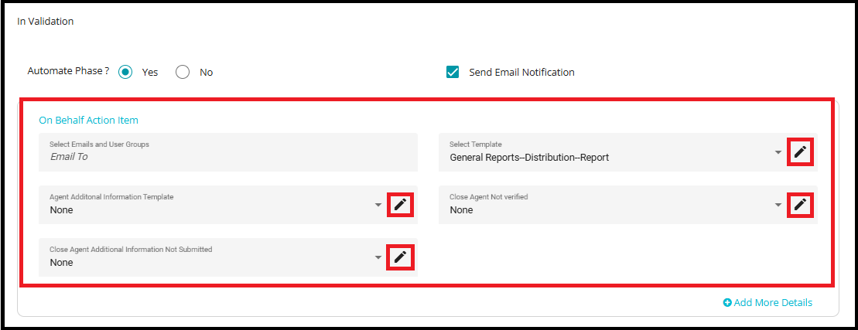The height and width of the screenshot is (330, 858).
Task: Select Yes for Automate Phase
Action: click(125, 72)
